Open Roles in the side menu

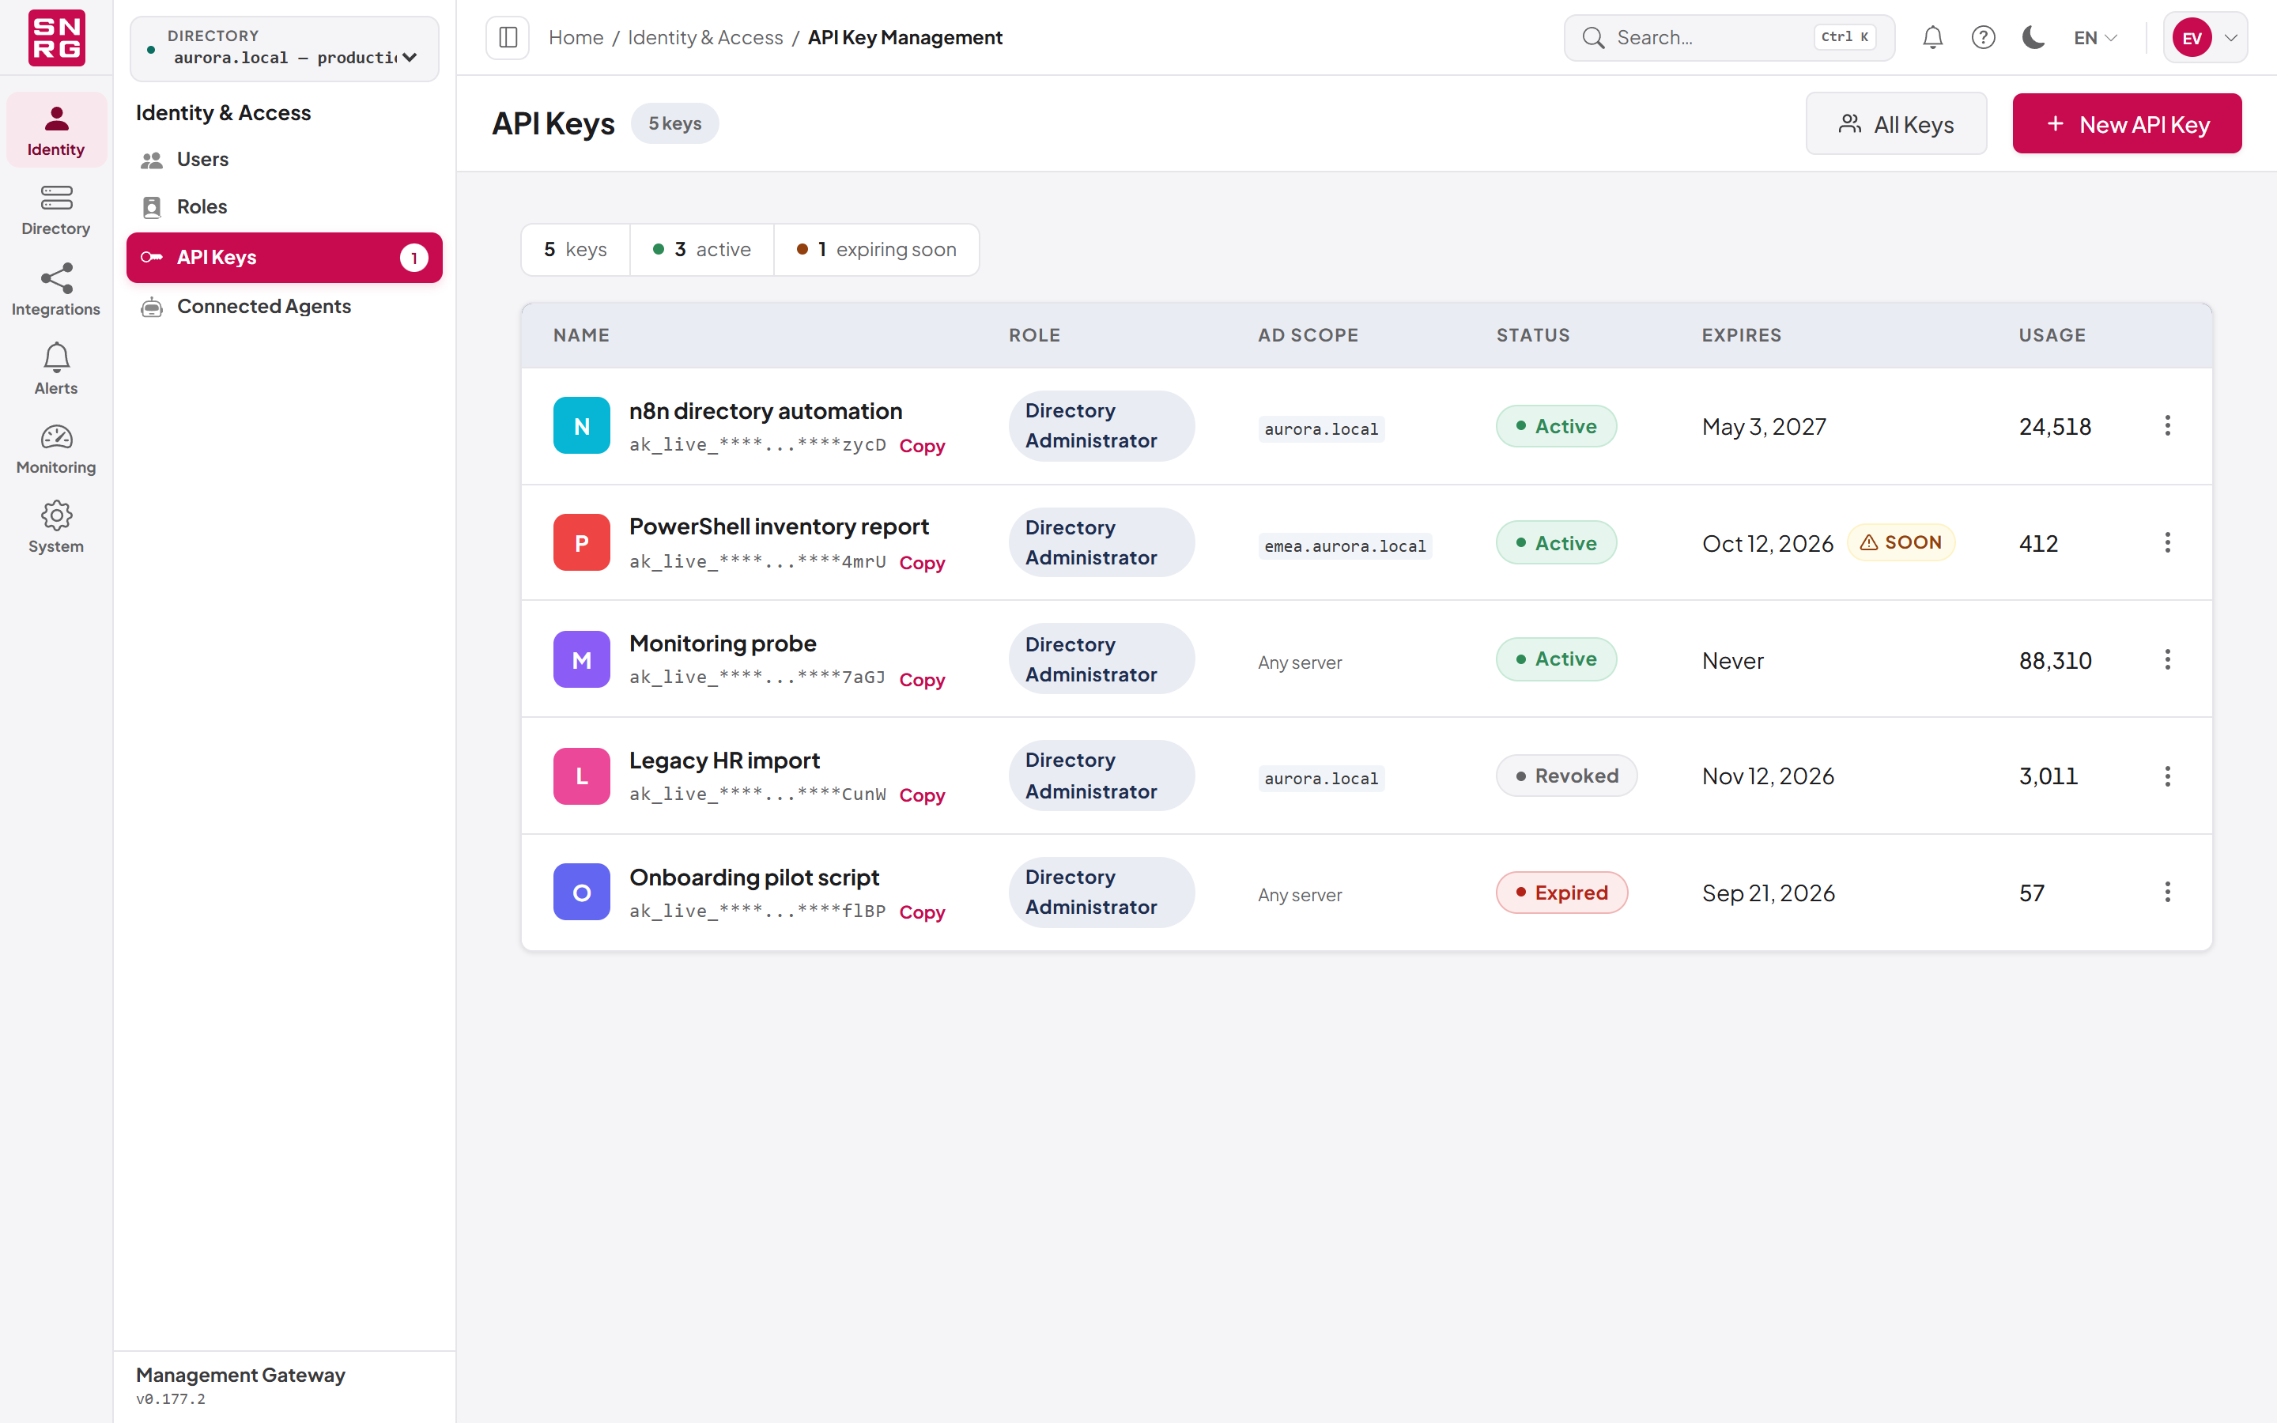pyautogui.click(x=284, y=207)
